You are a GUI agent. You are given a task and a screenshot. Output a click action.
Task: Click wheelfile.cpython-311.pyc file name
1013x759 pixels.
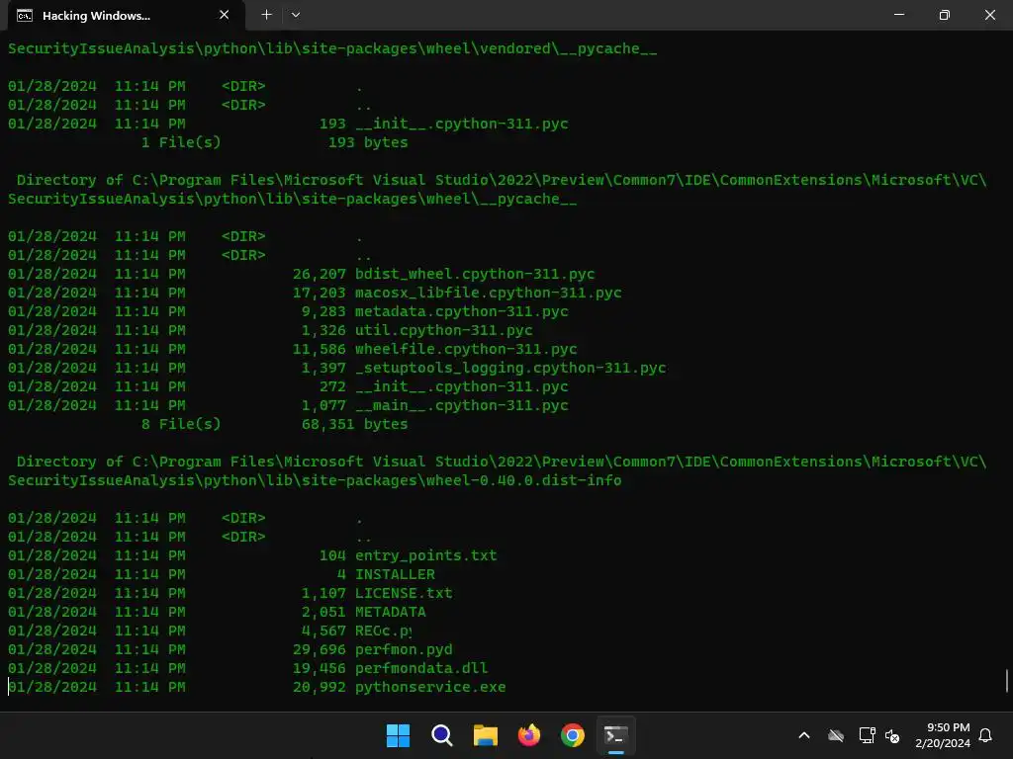[466, 349]
